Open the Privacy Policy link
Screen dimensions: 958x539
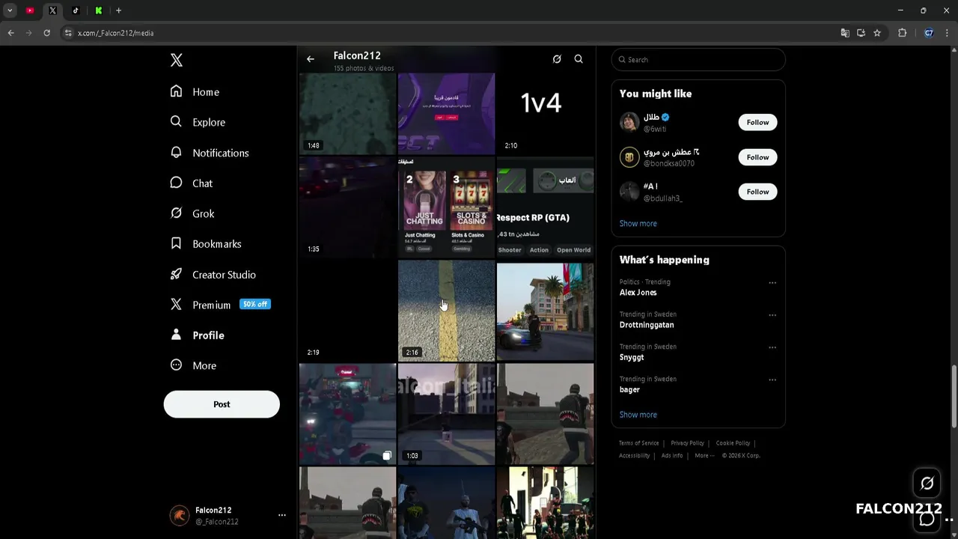coord(687,443)
